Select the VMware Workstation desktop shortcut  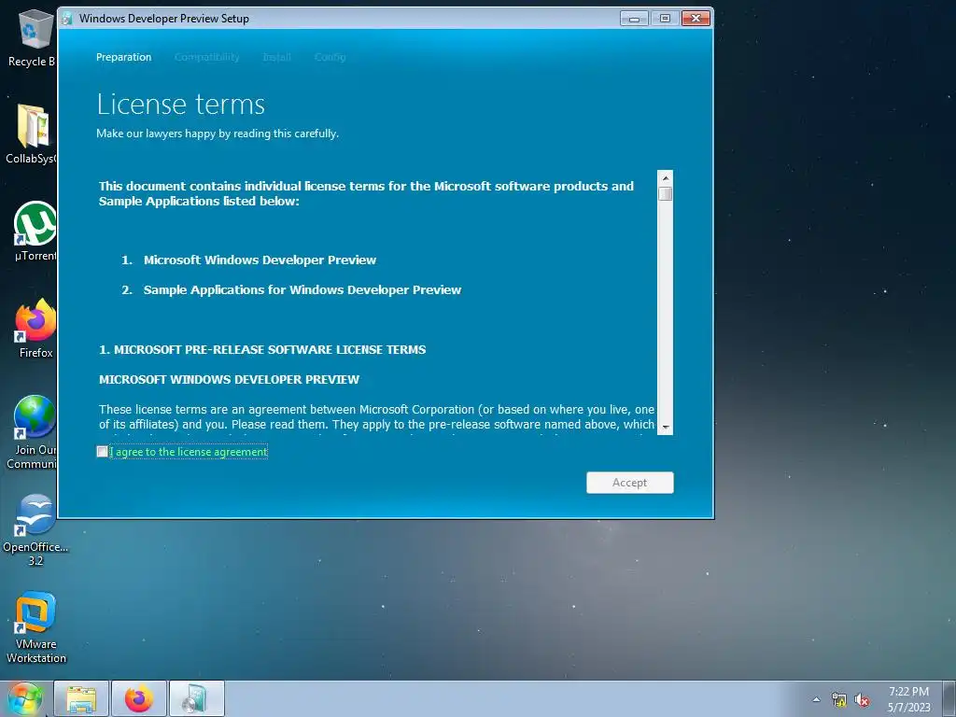(x=35, y=627)
